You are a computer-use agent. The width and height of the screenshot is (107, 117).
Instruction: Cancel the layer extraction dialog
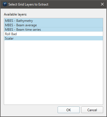point(92,110)
